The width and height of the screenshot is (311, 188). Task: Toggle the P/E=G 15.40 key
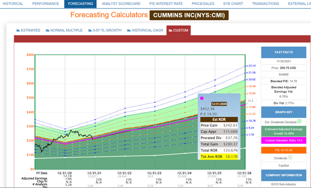(284, 150)
